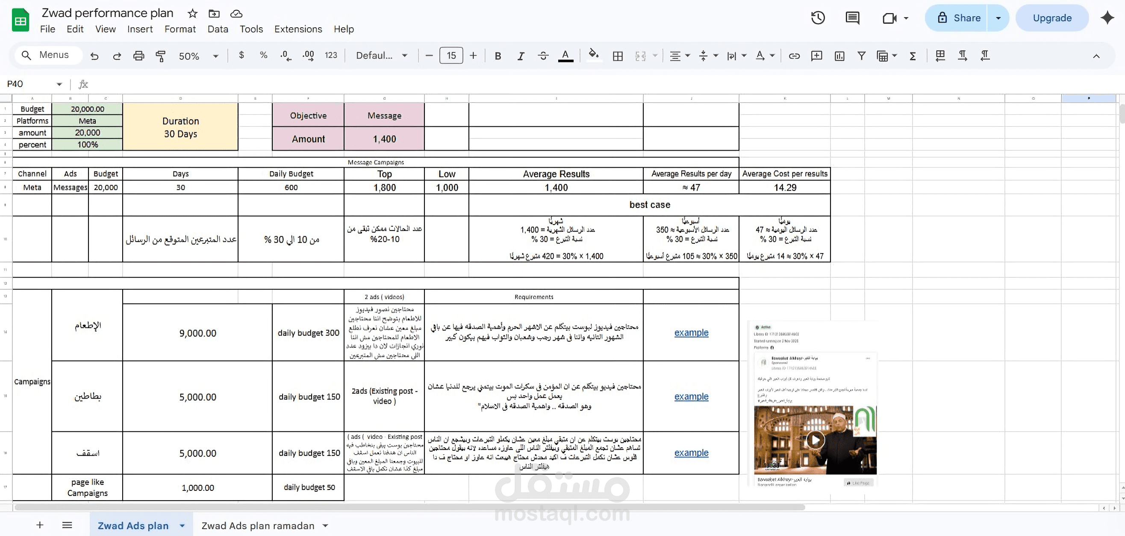Screen dimensions: 1125x536
Task: Click the insert chart icon
Action: coord(839,56)
